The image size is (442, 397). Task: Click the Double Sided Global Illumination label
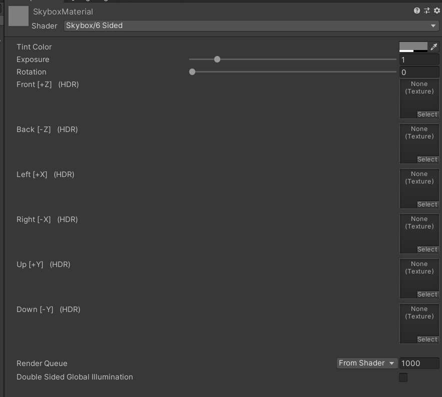pyautogui.click(x=75, y=376)
